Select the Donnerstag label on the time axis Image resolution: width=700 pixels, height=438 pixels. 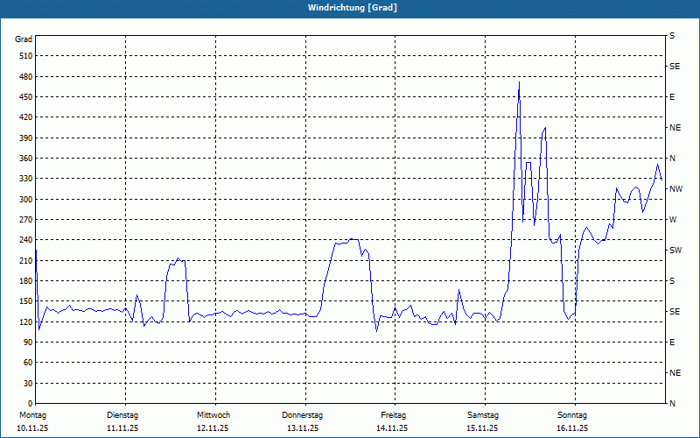point(303,415)
